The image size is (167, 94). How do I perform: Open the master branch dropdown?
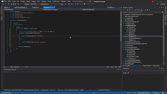156,93
